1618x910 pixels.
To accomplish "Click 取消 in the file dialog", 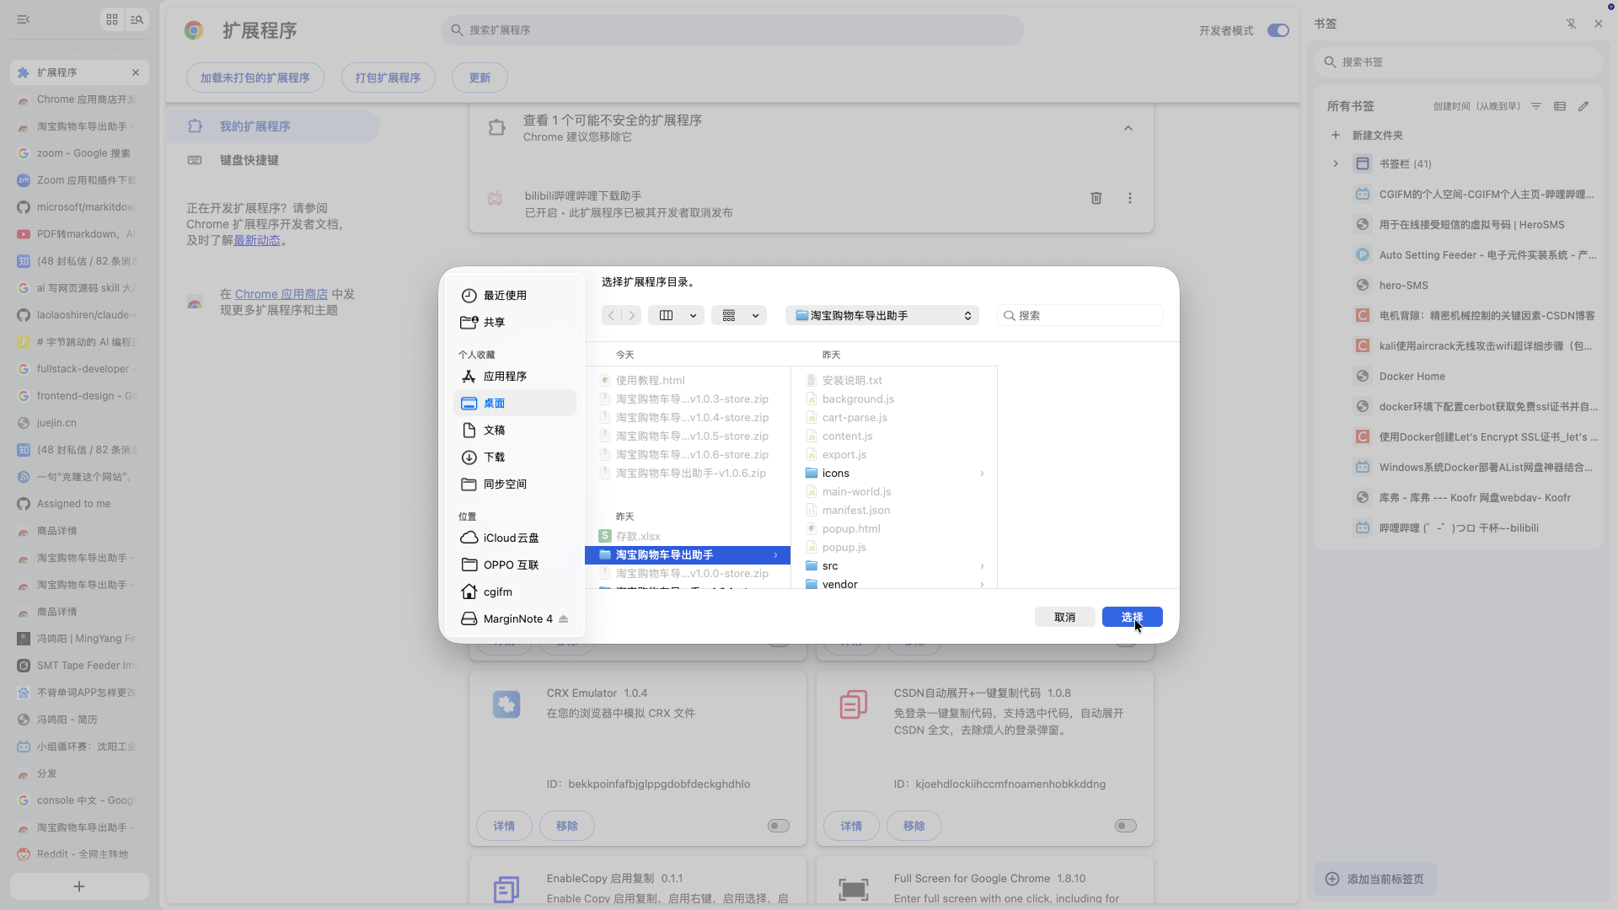I will [1064, 617].
